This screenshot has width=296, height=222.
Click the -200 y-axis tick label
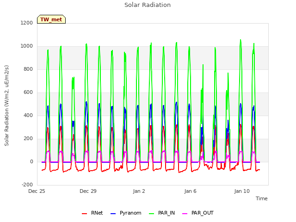point(27,185)
